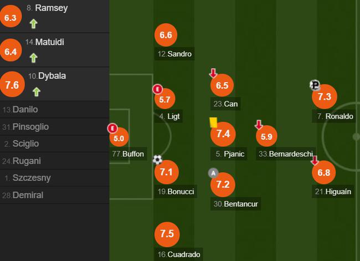Click Pjanic's yellow card icon

213,122
